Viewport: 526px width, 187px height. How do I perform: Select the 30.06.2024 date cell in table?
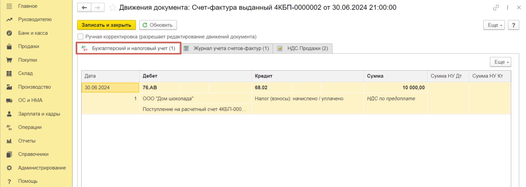tap(110, 88)
